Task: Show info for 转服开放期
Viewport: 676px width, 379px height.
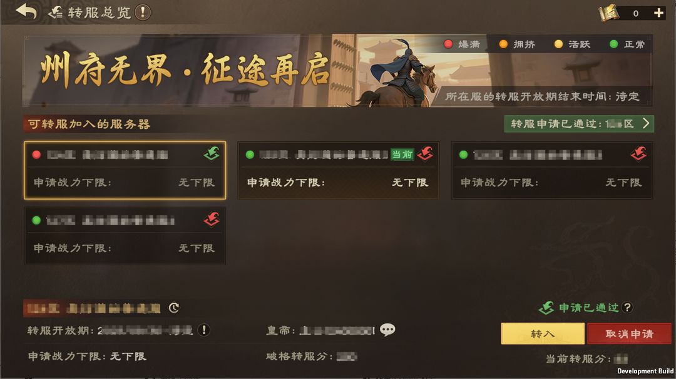Action: pyautogui.click(x=204, y=330)
